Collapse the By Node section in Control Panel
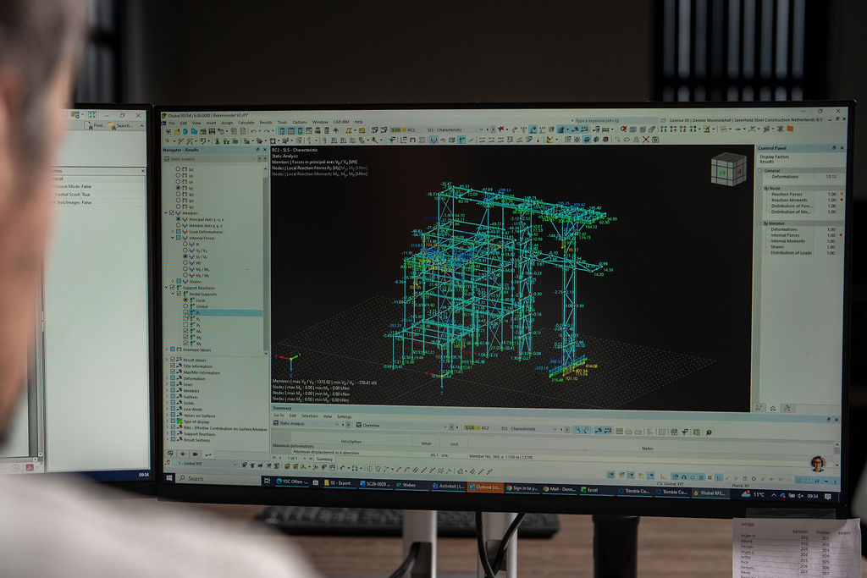 click(x=759, y=189)
